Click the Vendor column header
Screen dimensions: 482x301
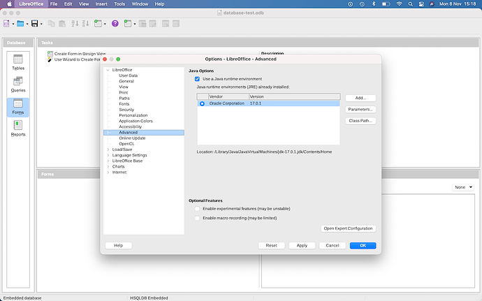pyautogui.click(x=228, y=96)
